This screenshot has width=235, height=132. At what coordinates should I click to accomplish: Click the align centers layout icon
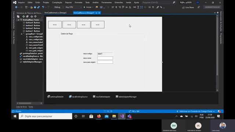click(x=116, y=7)
